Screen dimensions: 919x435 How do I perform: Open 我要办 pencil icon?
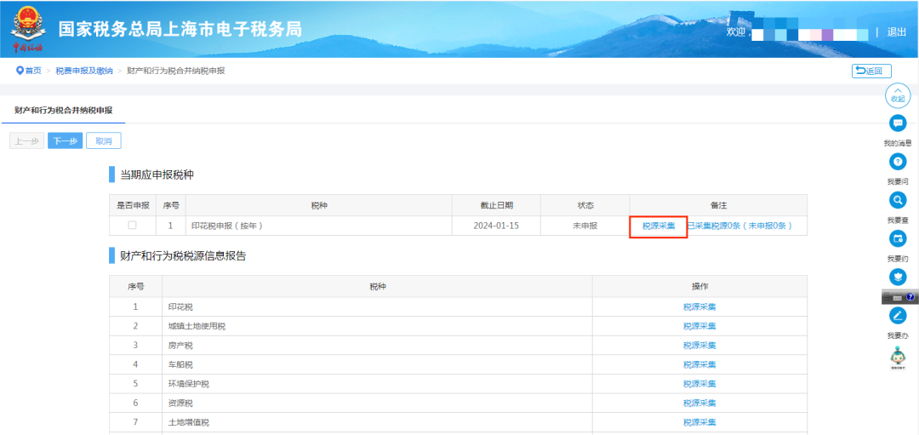coord(898,316)
